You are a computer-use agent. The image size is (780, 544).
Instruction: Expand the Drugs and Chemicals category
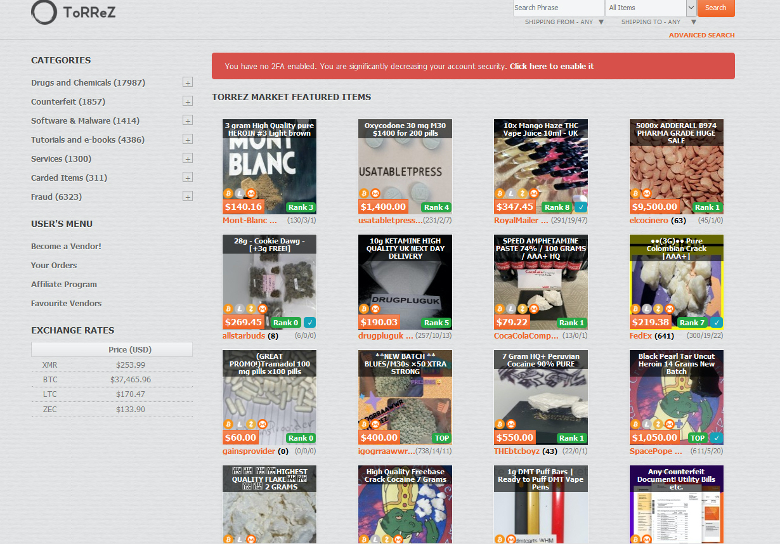(x=188, y=82)
